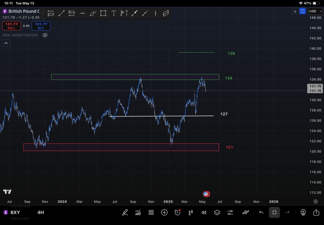Toggle EMA 20/50/100/200 indicator visibility

[45, 35]
